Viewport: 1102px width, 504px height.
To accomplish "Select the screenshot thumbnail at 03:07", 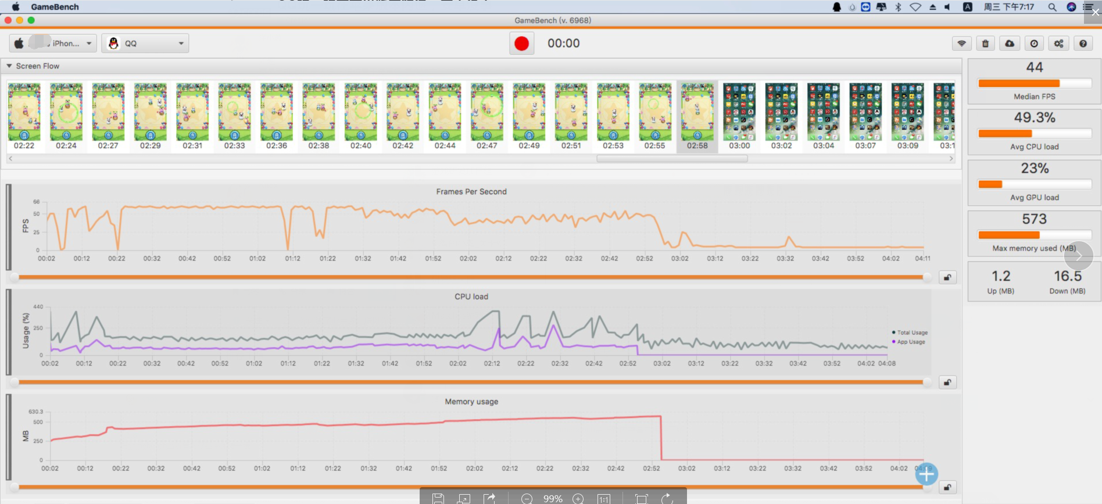I will coord(865,116).
